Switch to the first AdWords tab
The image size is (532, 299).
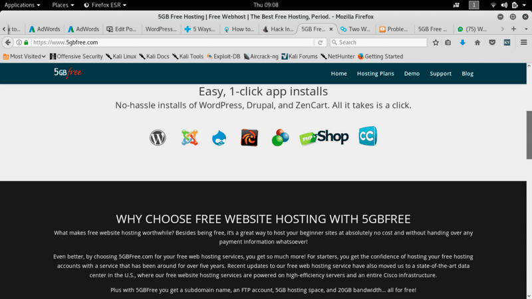(45, 29)
